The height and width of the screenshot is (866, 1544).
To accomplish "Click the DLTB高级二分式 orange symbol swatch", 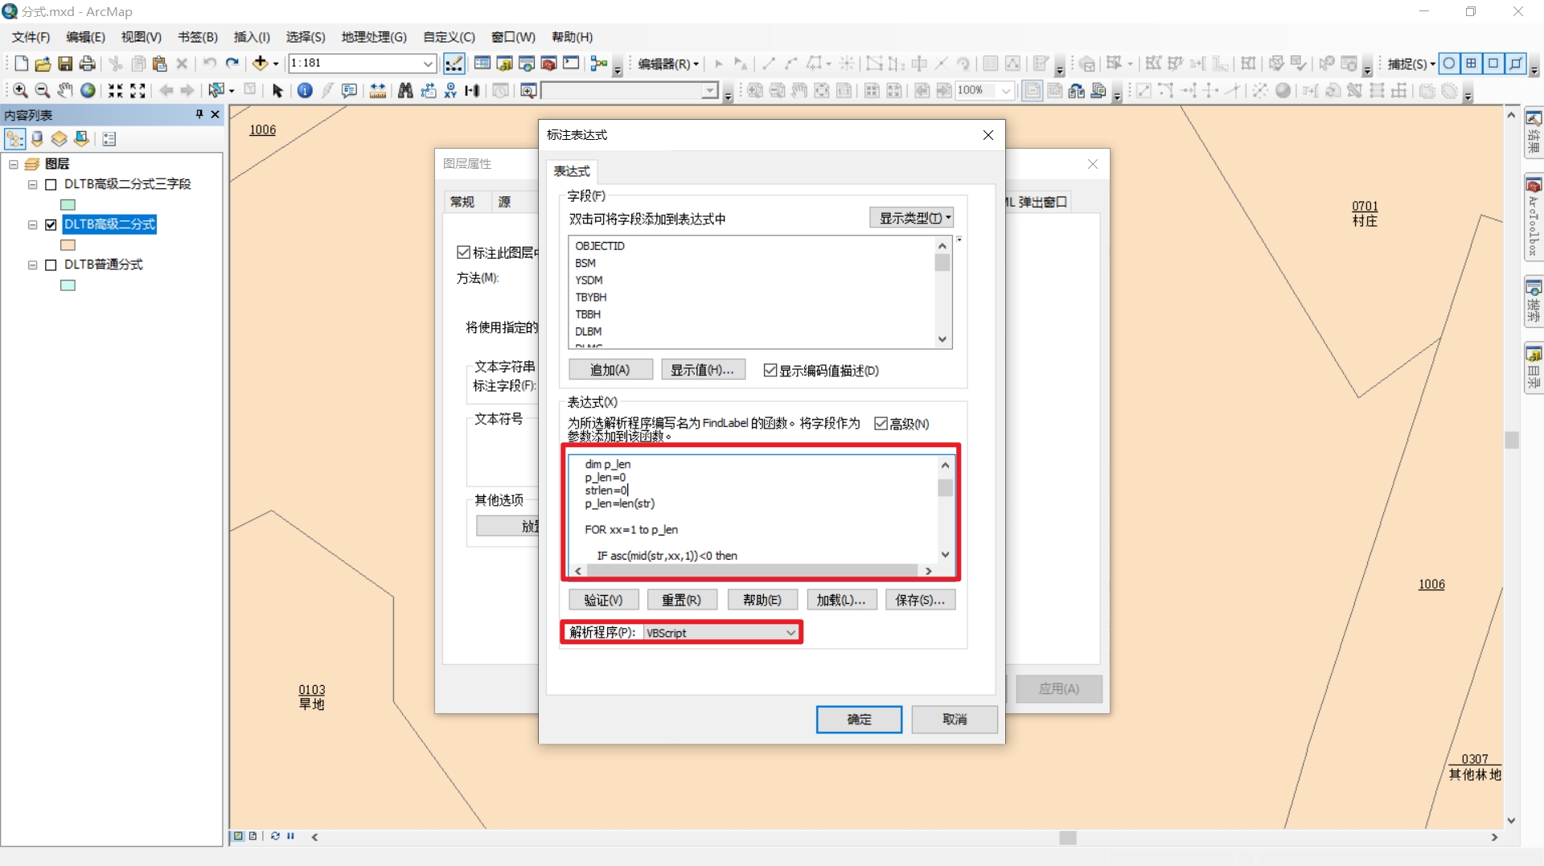I will (x=68, y=245).
